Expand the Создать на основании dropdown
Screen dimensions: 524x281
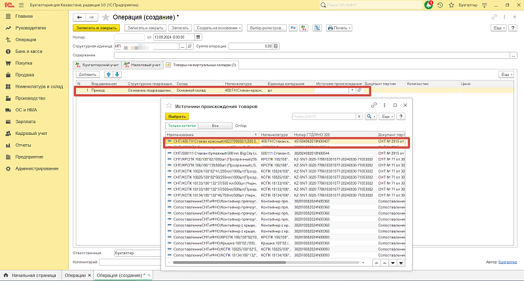pyautogui.click(x=218, y=28)
